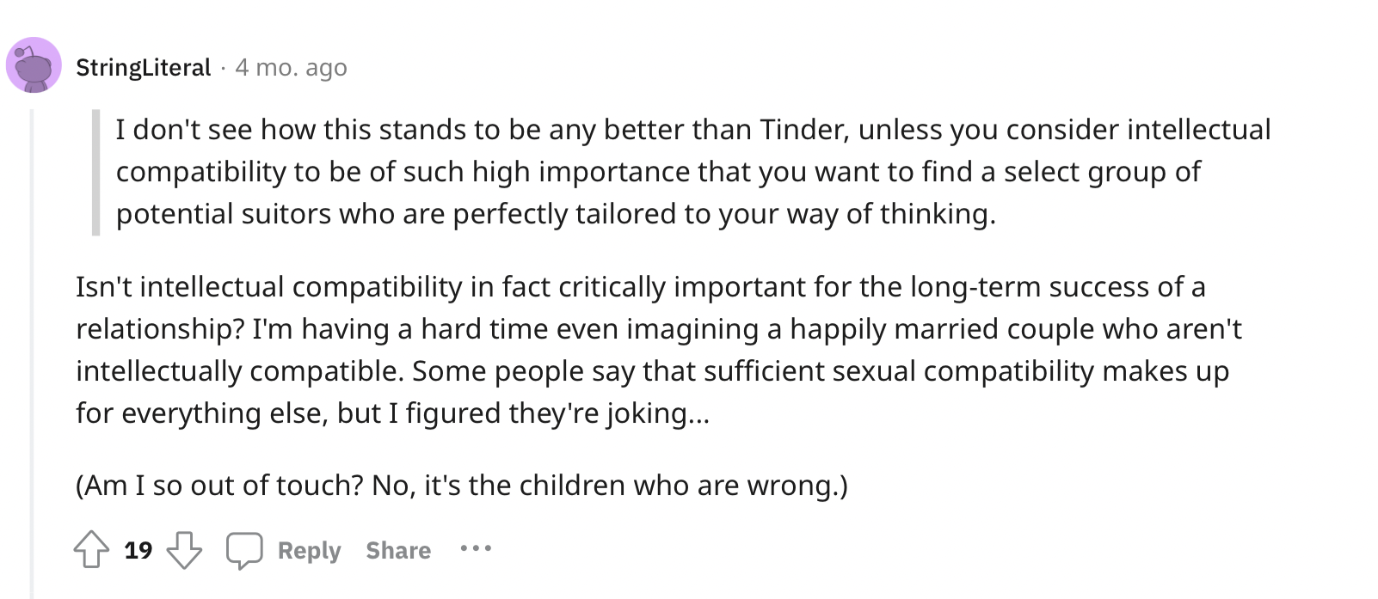Open the StringLiteral username profile link

tap(144, 67)
